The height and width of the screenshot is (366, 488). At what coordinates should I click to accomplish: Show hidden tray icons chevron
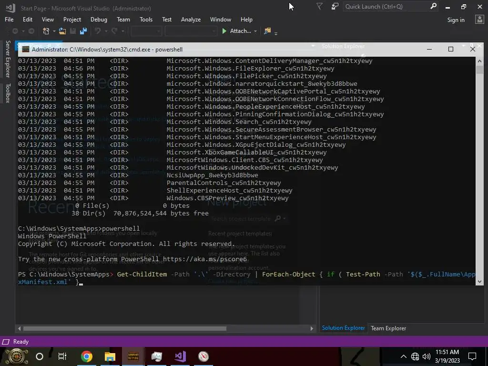click(403, 356)
